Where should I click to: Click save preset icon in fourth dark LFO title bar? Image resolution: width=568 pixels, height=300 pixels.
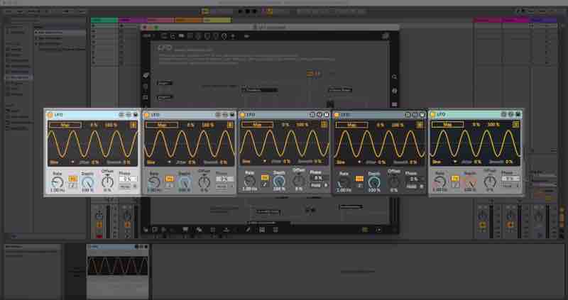click(x=422, y=115)
